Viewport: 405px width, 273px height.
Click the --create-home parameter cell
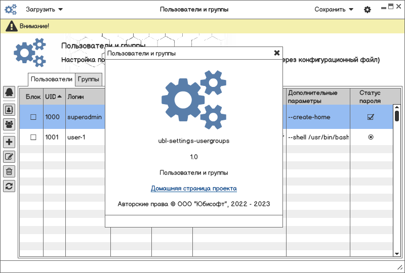click(318, 117)
